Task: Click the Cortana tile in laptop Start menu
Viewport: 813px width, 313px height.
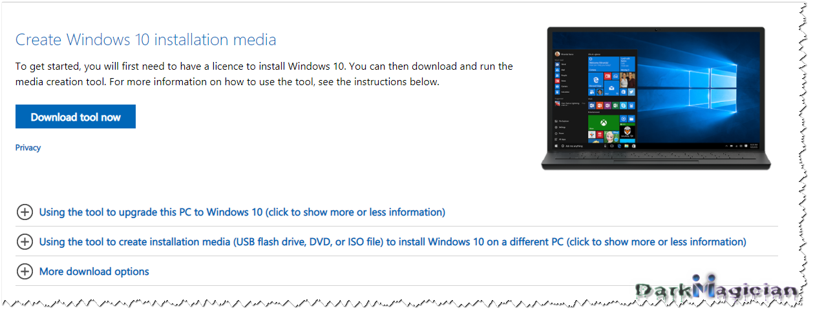Action: pos(604,64)
